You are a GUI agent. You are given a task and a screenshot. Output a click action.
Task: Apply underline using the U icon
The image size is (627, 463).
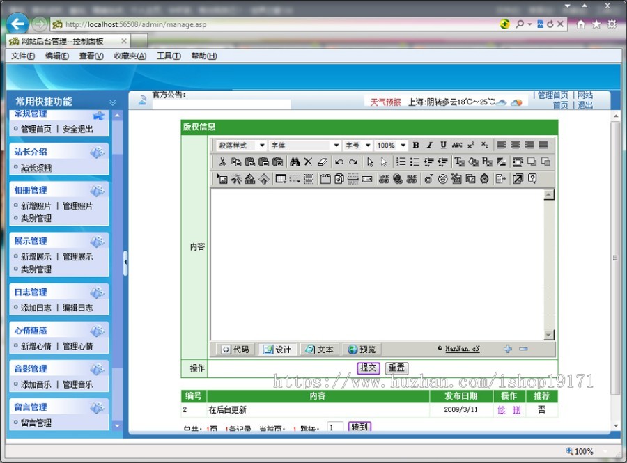point(443,146)
